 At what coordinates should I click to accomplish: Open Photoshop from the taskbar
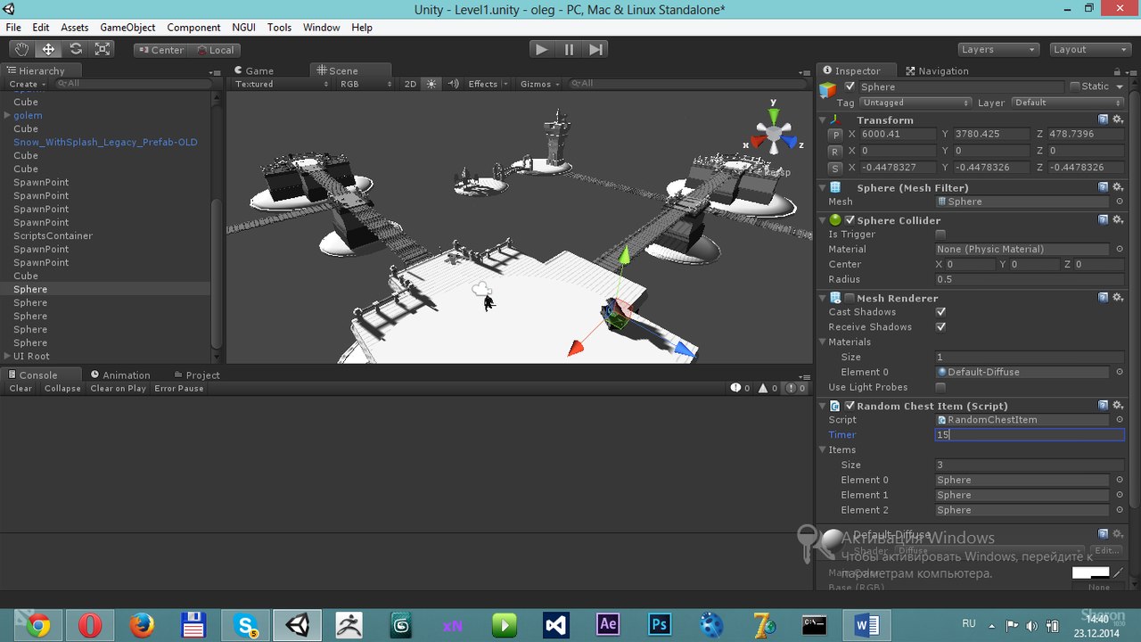pos(660,625)
